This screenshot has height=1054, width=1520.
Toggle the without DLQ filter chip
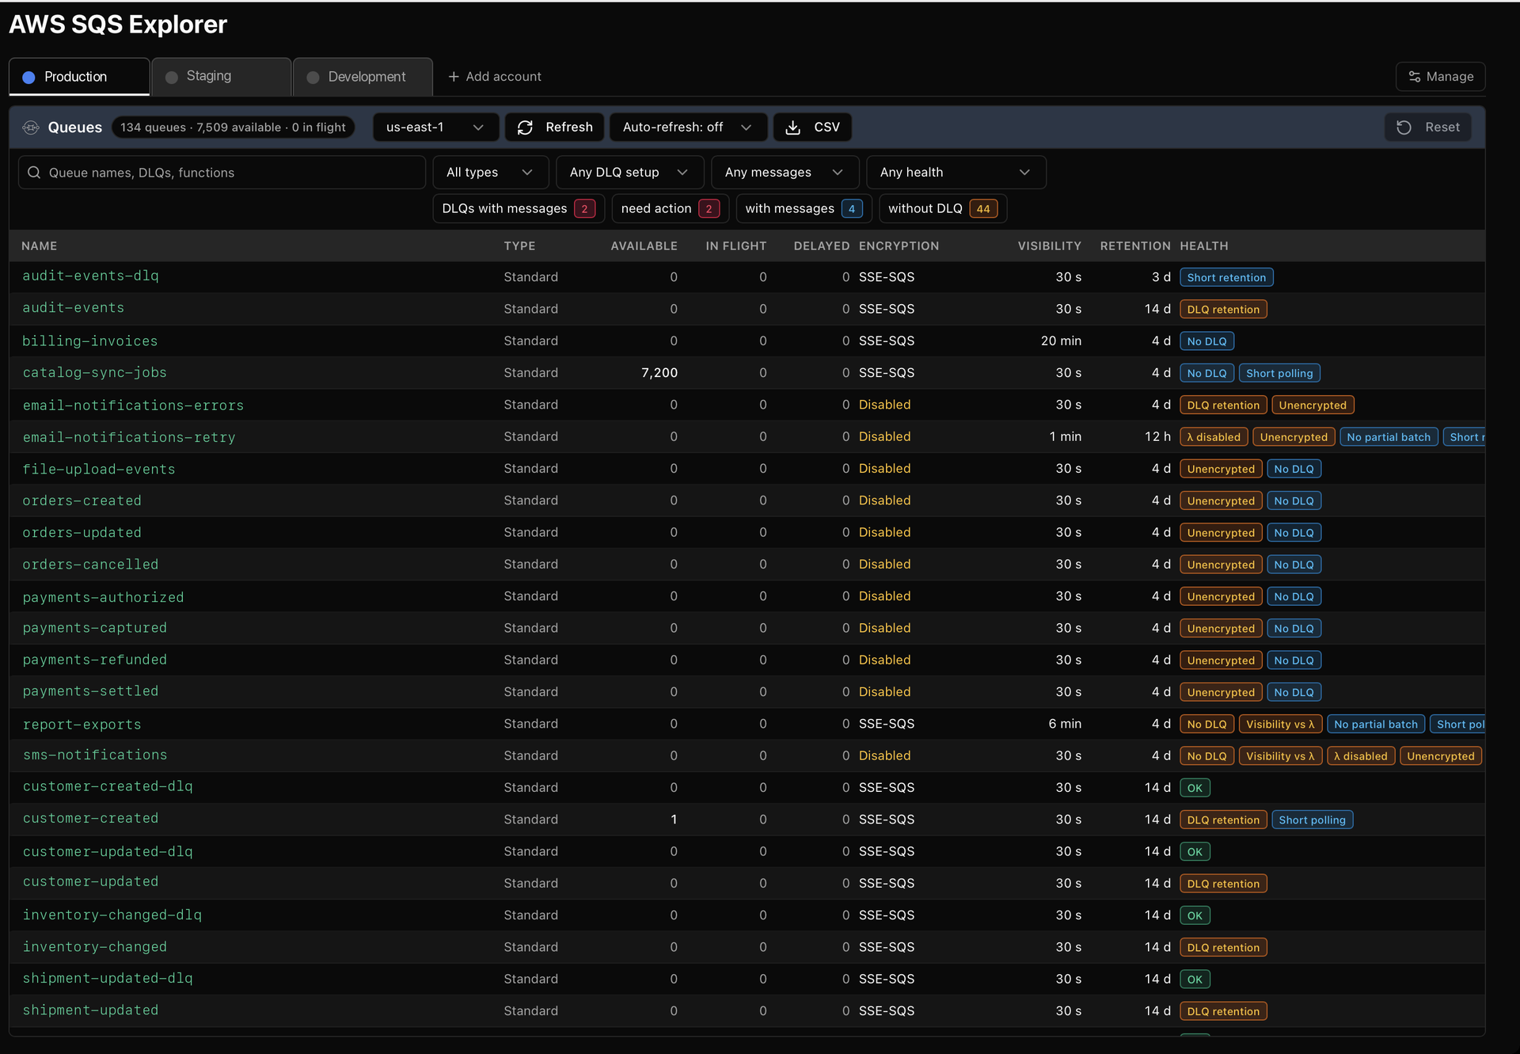[x=942, y=208]
